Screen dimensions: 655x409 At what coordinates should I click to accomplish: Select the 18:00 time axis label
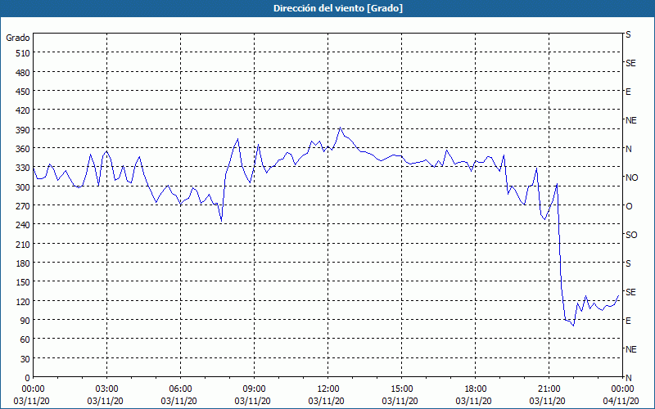[476, 389]
